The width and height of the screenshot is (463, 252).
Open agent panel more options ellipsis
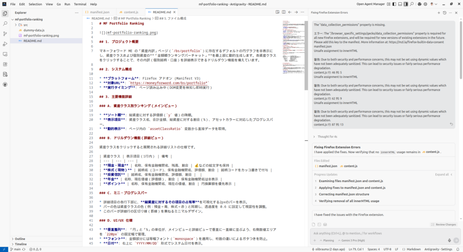click(x=450, y=13)
